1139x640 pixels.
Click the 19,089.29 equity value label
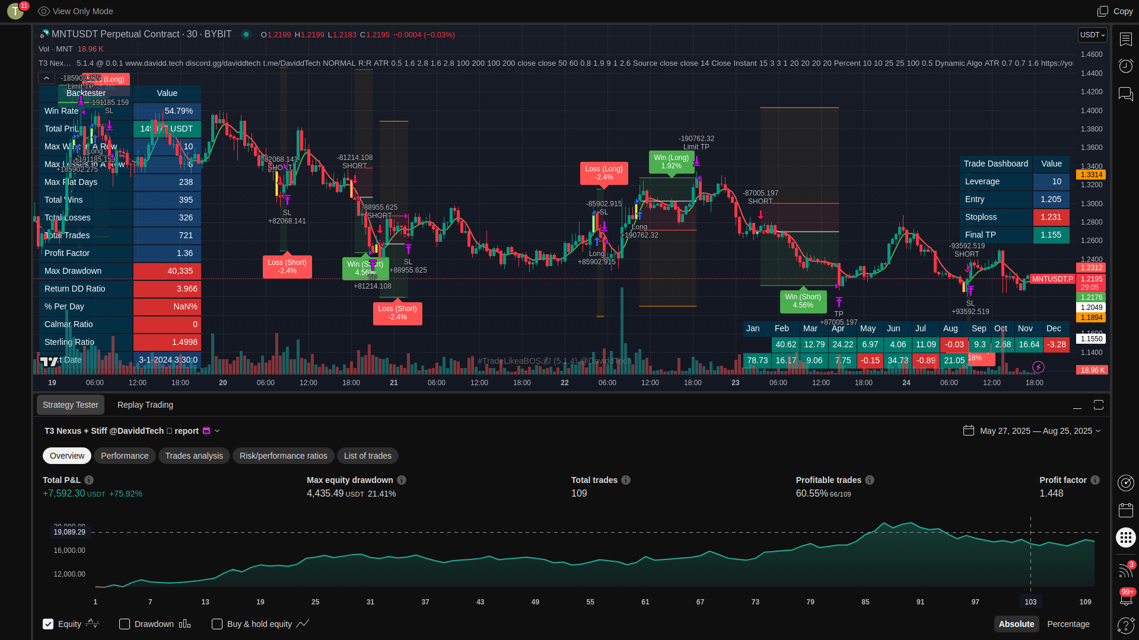pos(69,532)
